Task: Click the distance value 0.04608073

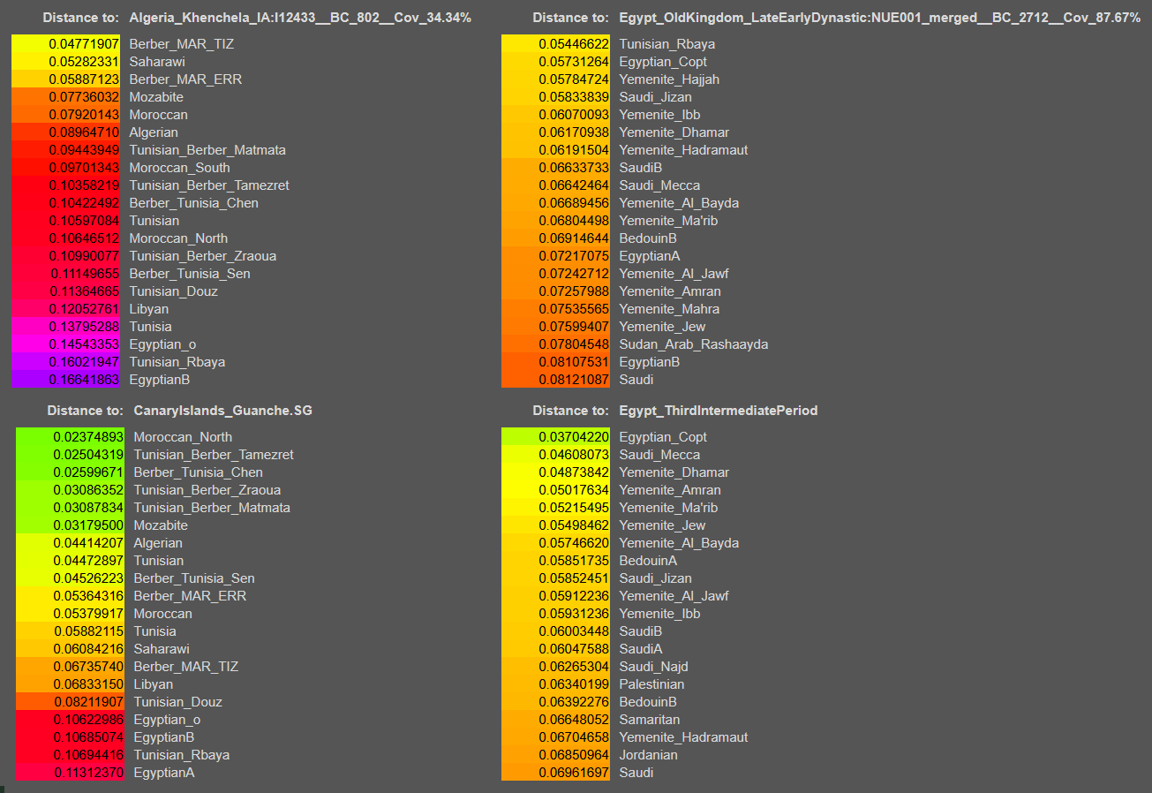Action: (555, 455)
